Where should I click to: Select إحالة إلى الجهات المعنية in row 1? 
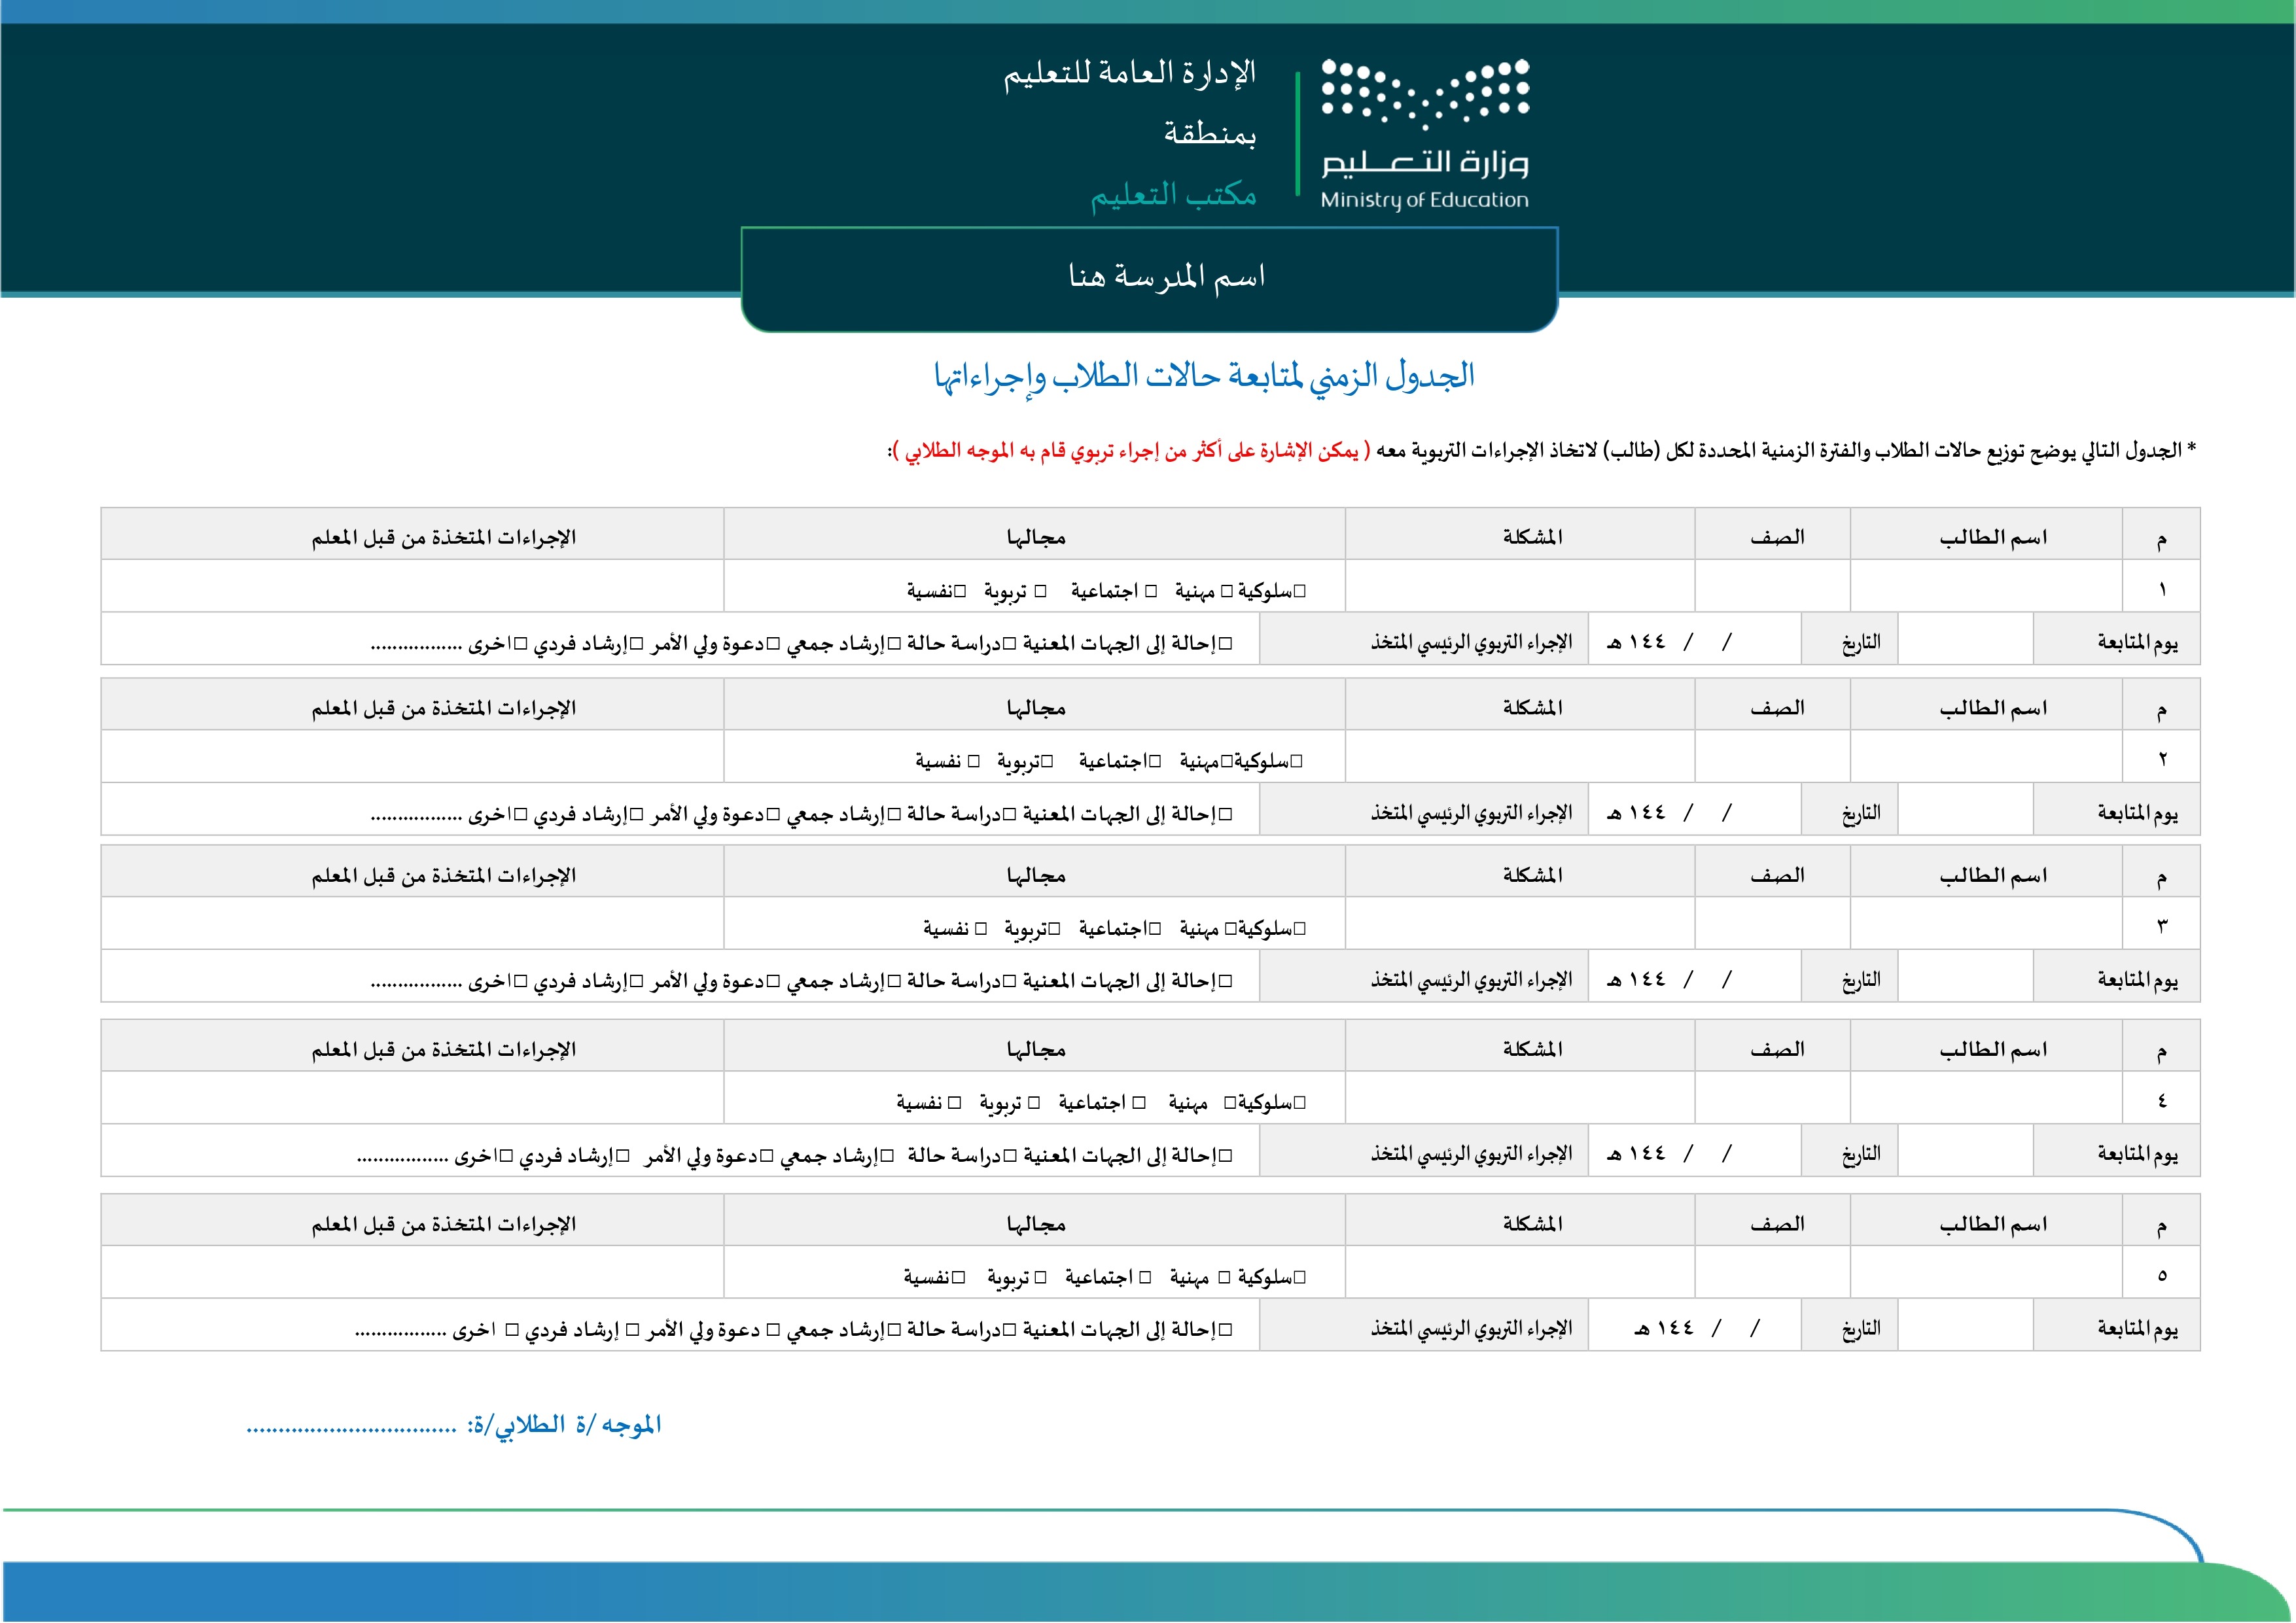[x=1225, y=644]
